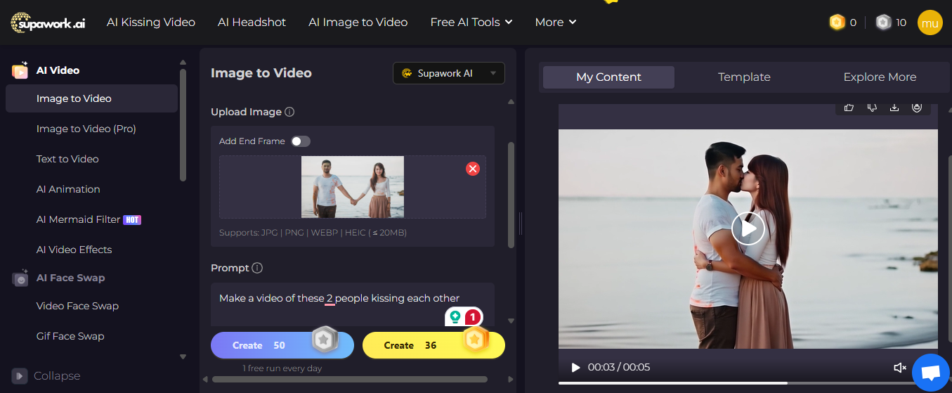Click the form panel scroll up arrow
This screenshot has height=393, width=952.
(511, 102)
